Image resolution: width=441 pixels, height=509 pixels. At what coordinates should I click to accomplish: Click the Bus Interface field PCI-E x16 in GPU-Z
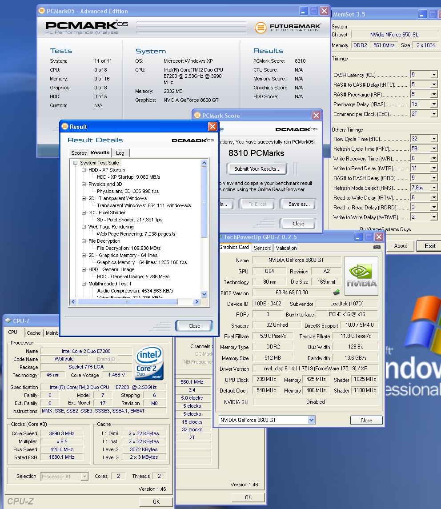coord(347,314)
